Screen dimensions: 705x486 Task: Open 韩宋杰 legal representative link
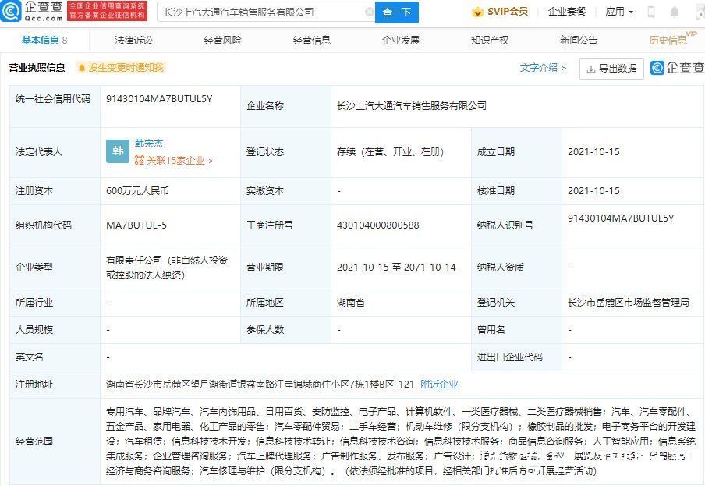[149, 144]
